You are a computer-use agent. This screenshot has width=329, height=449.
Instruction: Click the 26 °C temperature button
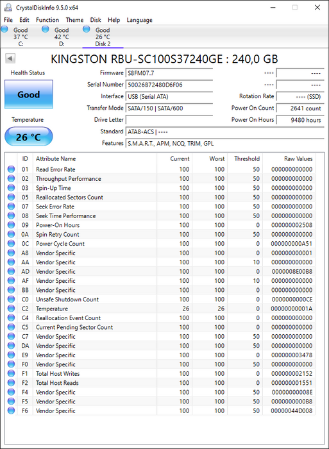tap(29, 137)
